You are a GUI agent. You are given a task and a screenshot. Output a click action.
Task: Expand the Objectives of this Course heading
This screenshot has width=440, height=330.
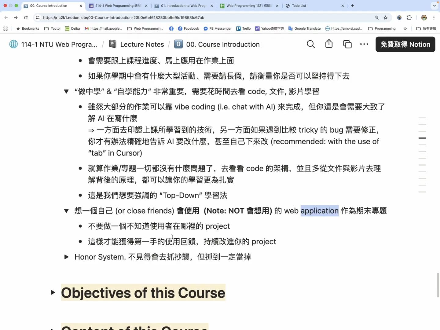click(53, 293)
